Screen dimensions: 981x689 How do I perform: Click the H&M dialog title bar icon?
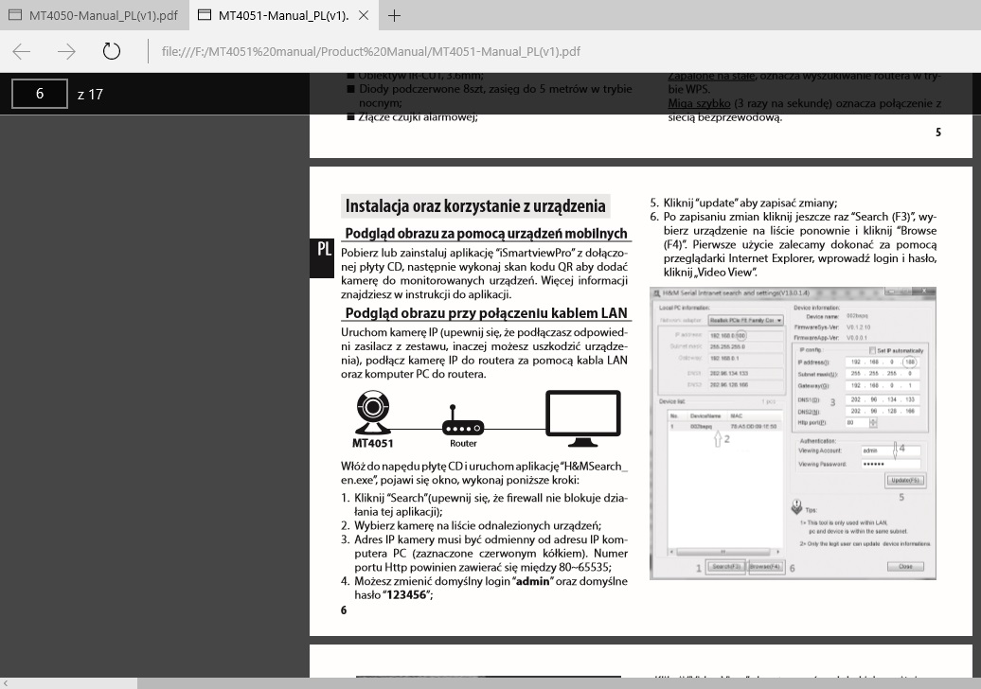tap(657, 291)
